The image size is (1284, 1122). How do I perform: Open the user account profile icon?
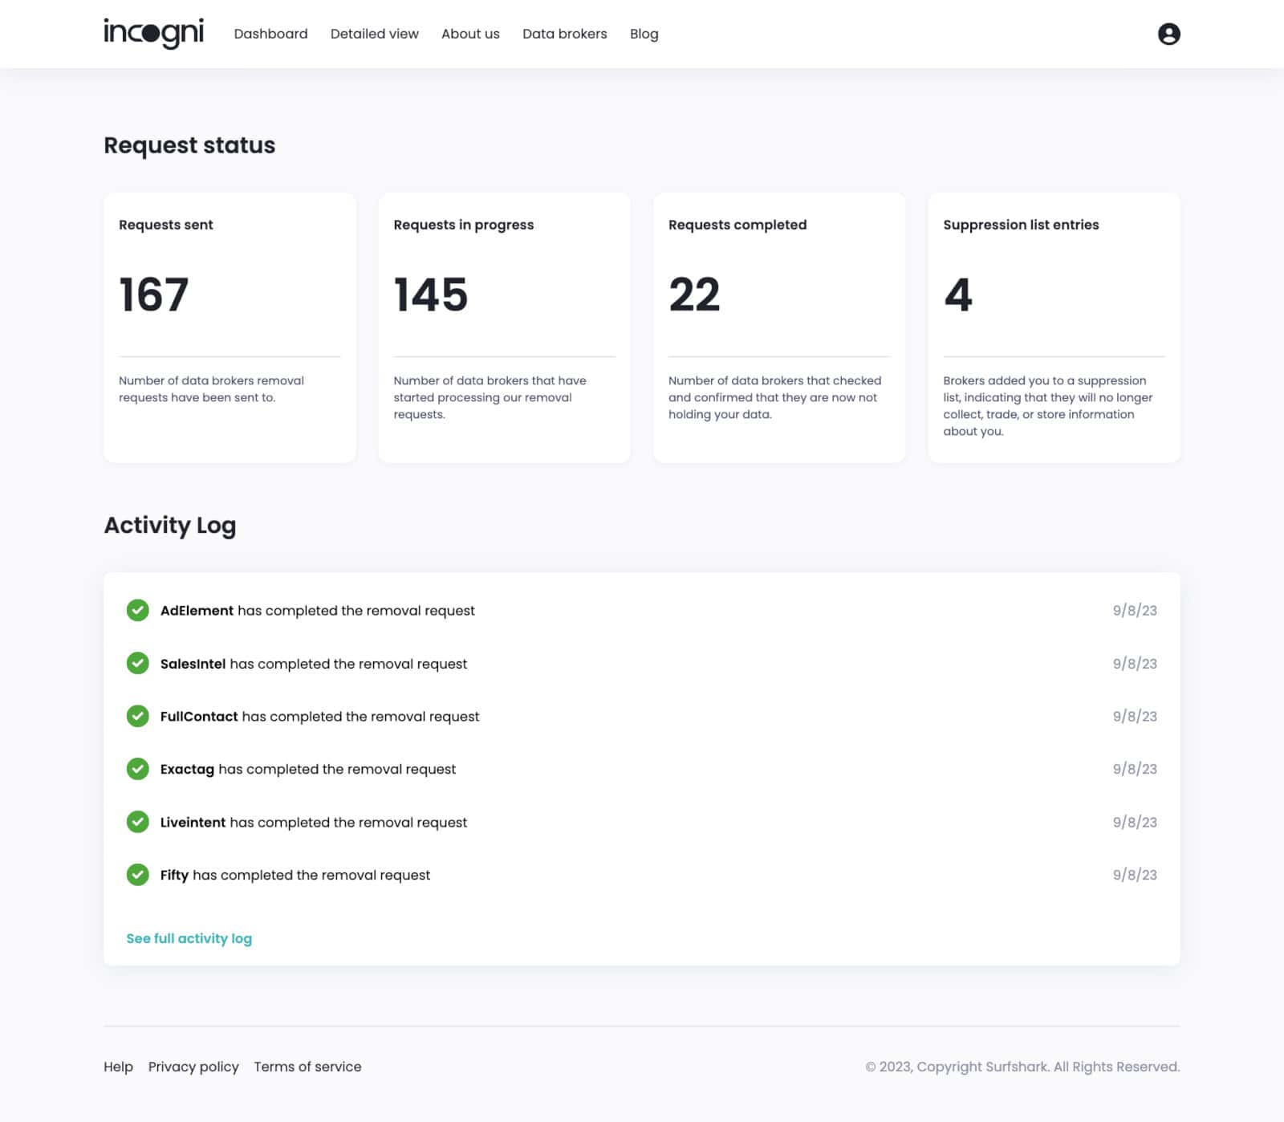[1169, 34]
